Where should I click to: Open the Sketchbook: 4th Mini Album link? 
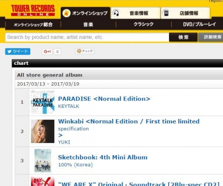103,157
